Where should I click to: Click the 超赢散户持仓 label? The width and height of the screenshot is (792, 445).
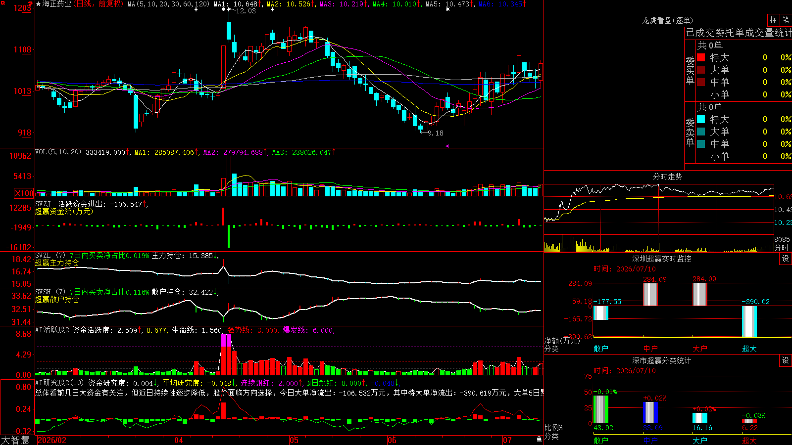point(57,299)
